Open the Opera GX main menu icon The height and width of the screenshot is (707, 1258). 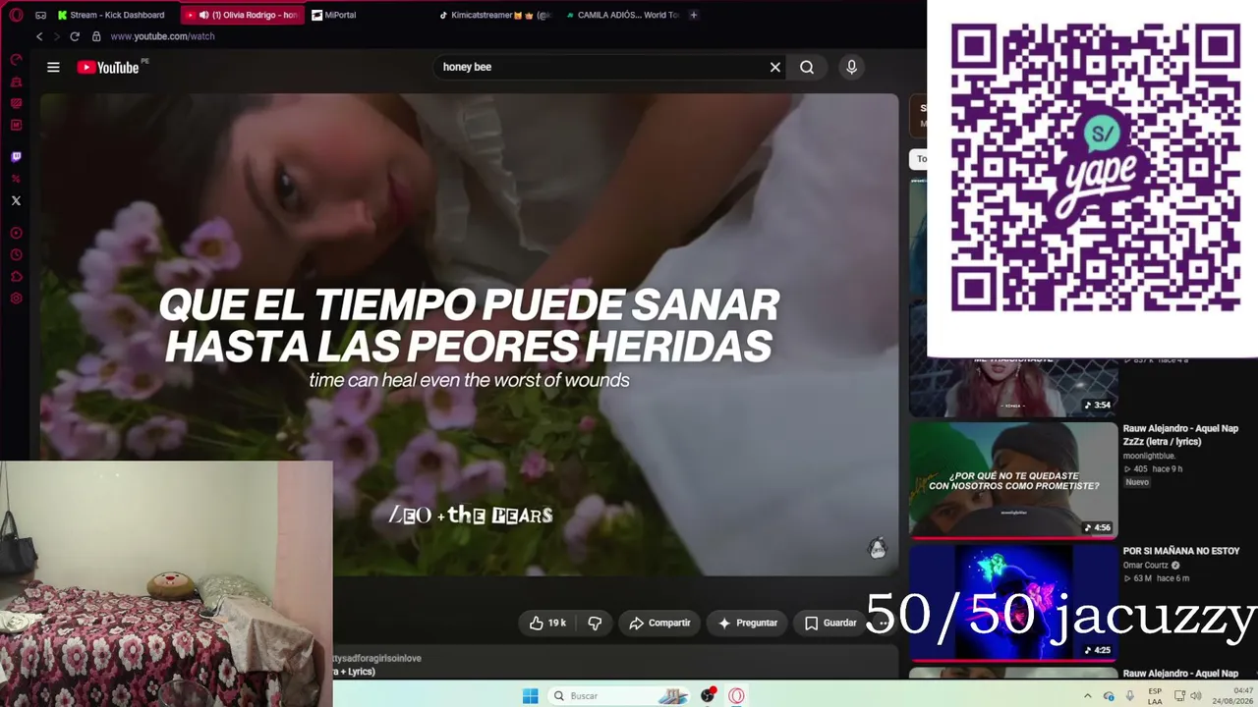point(16,15)
